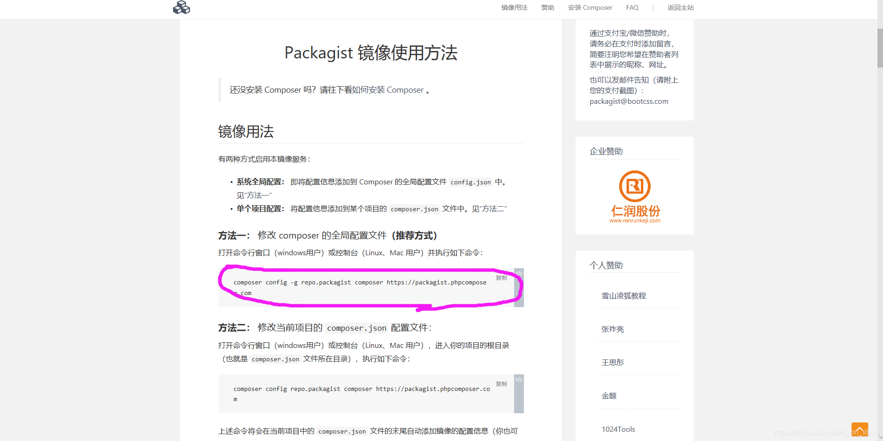This screenshot has height=441, width=883.
Task: Click the second composer config repo.packagist command
Action: click(361, 394)
